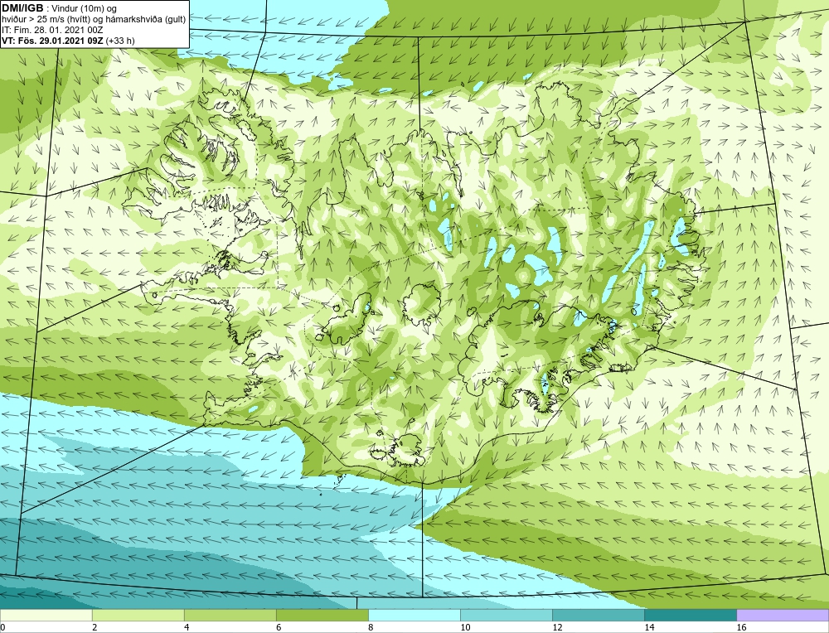Click the pale cream 0–2 m/s legend swatch
This screenshot has width=829, height=633.
[46, 615]
